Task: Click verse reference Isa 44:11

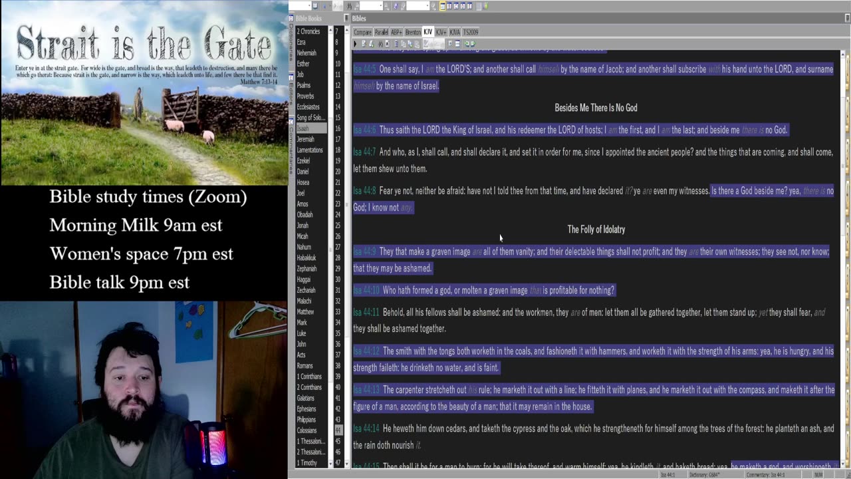Action: point(366,312)
